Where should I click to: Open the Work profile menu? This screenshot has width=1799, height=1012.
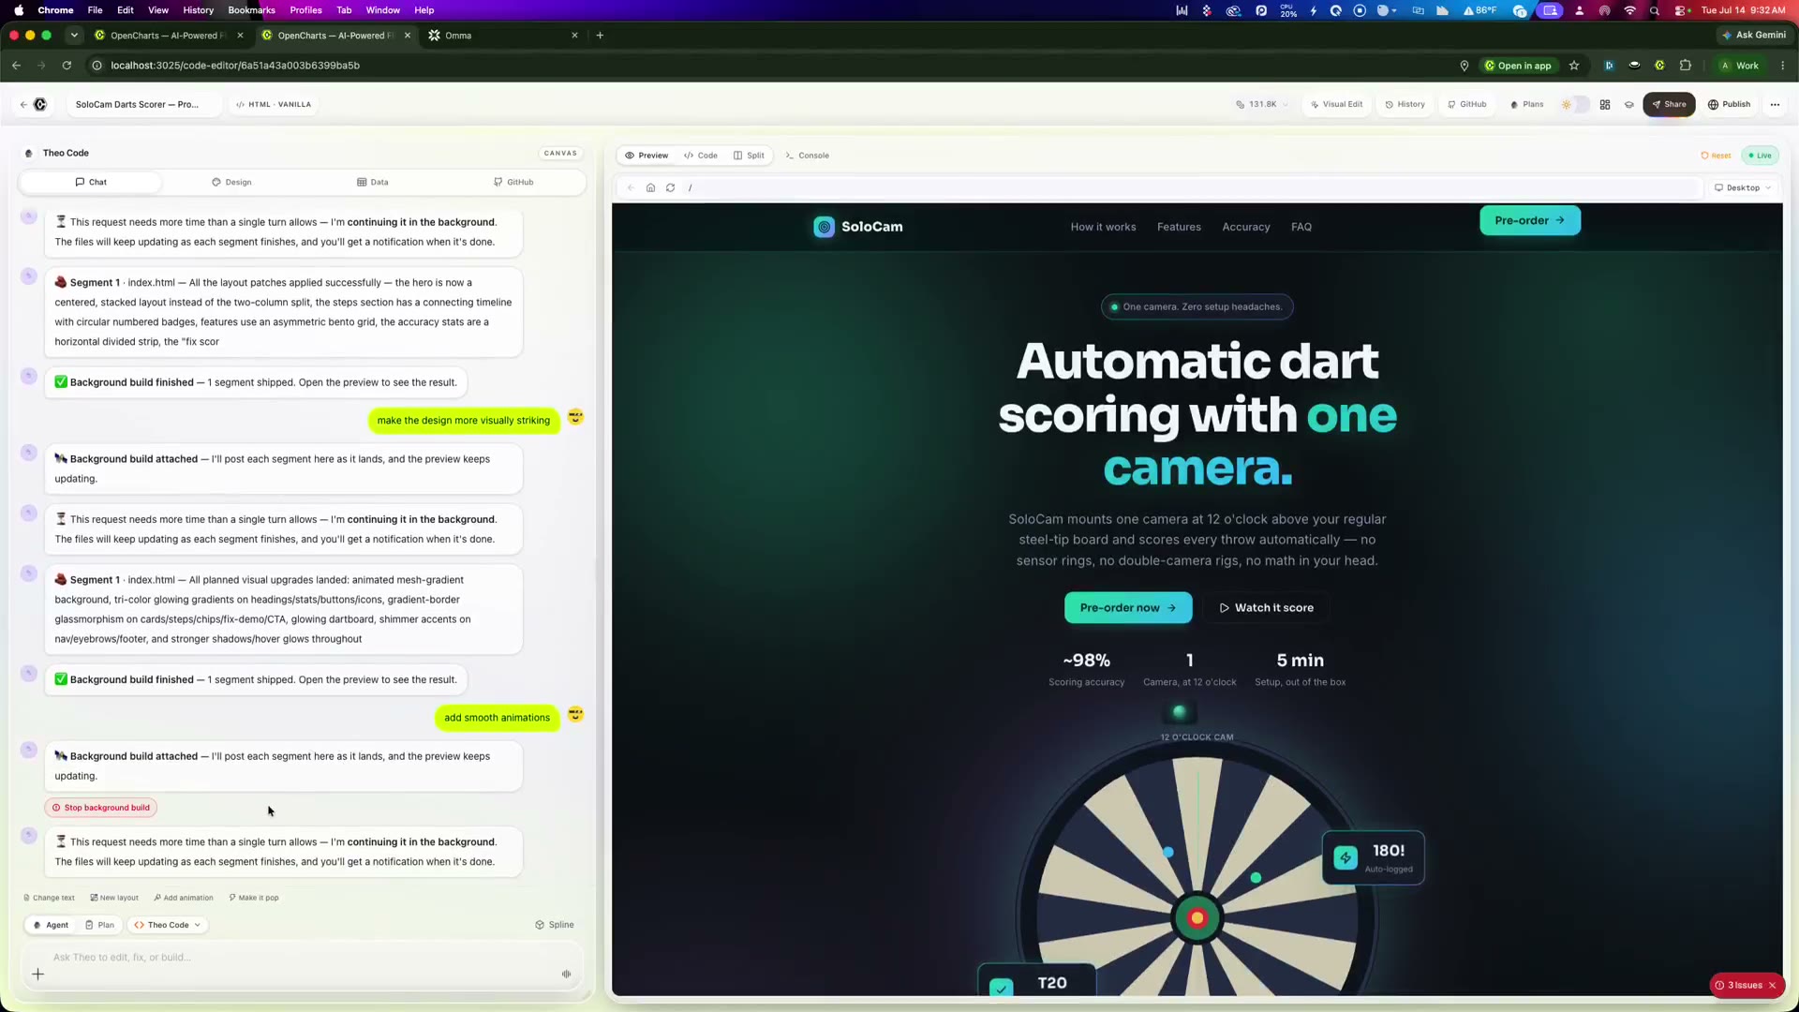tap(1740, 66)
